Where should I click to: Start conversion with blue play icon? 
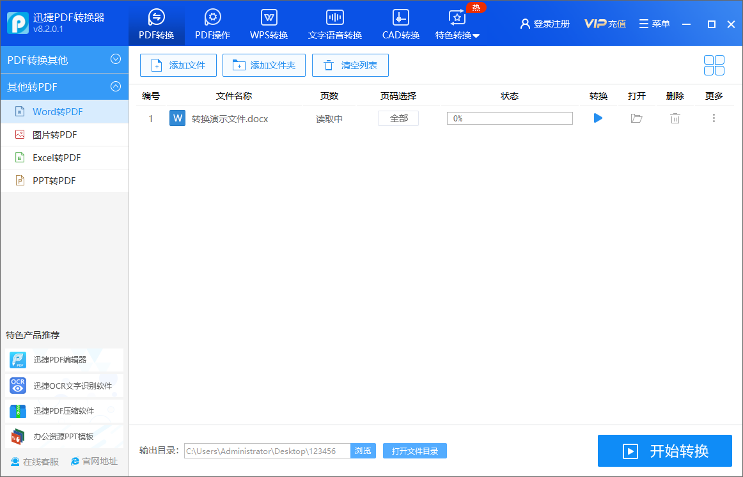[x=598, y=118]
